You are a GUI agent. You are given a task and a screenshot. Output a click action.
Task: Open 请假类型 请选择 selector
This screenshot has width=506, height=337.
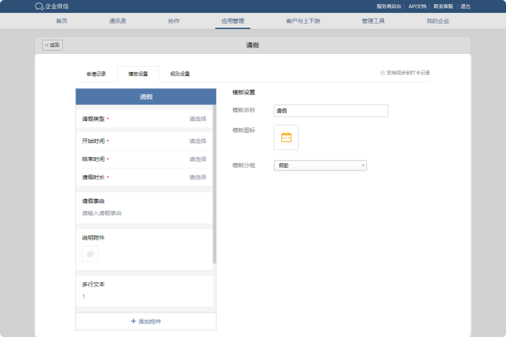198,119
